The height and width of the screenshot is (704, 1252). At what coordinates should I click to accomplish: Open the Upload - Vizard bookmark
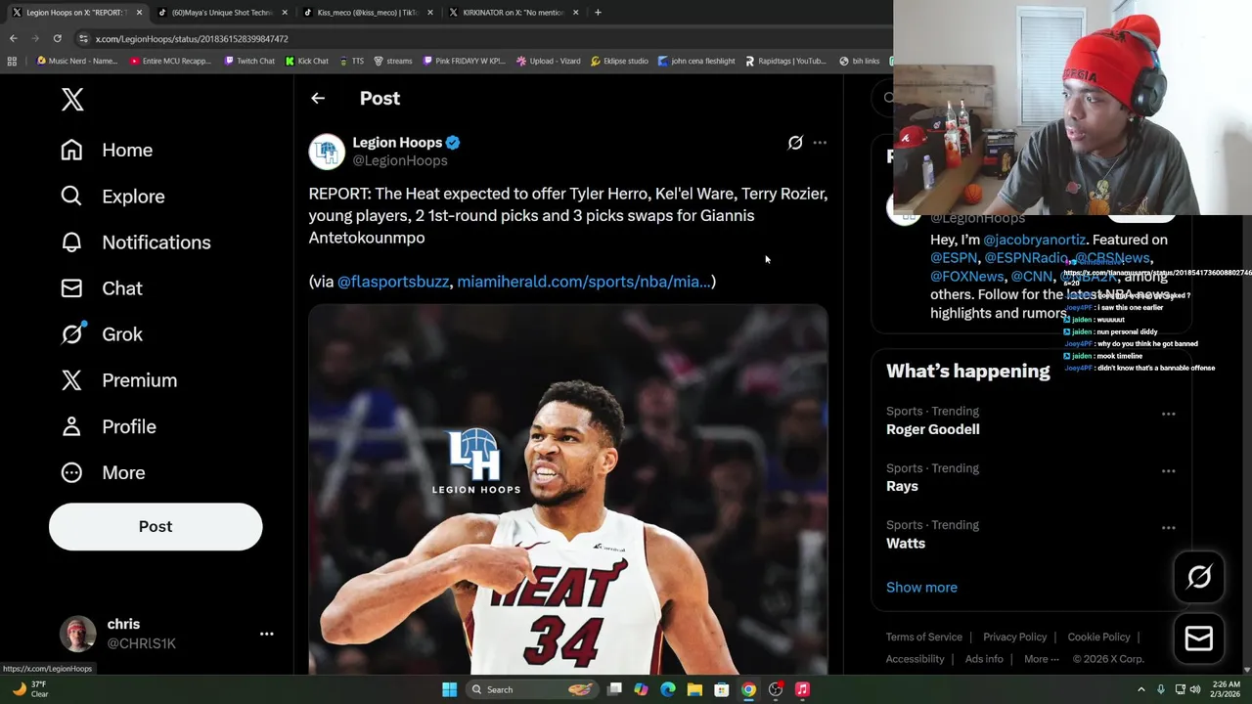click(549, 61)
